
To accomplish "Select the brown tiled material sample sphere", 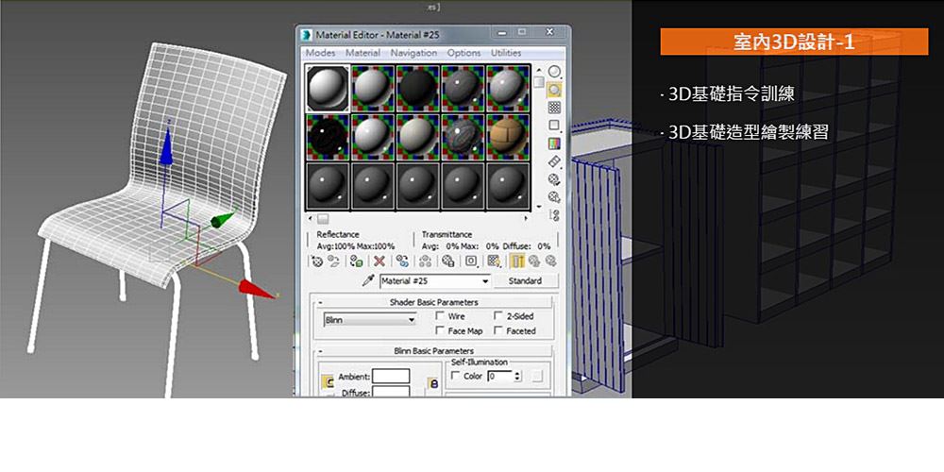I will pos(507,135).
